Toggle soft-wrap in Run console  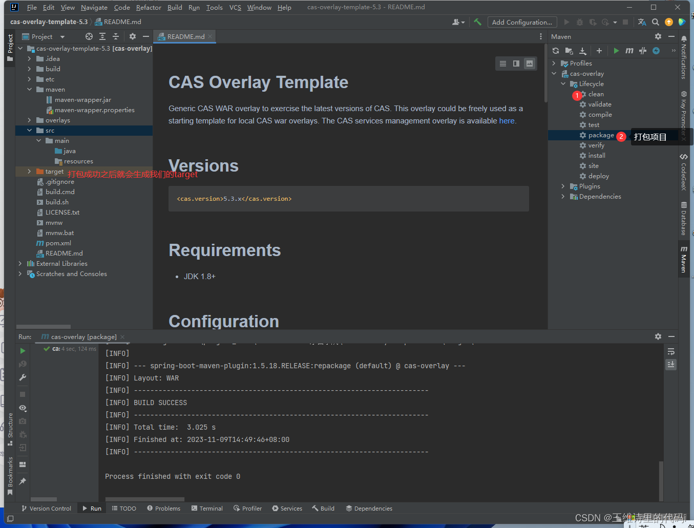point(671,351)
